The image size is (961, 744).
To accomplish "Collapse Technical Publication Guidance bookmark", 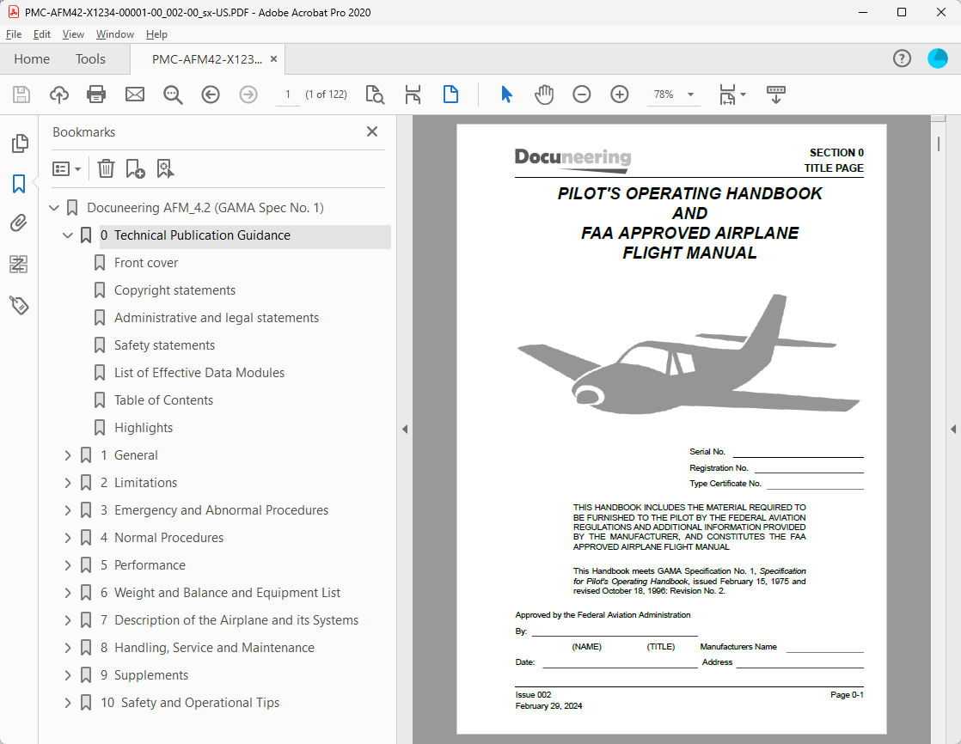I will (67, 235).
